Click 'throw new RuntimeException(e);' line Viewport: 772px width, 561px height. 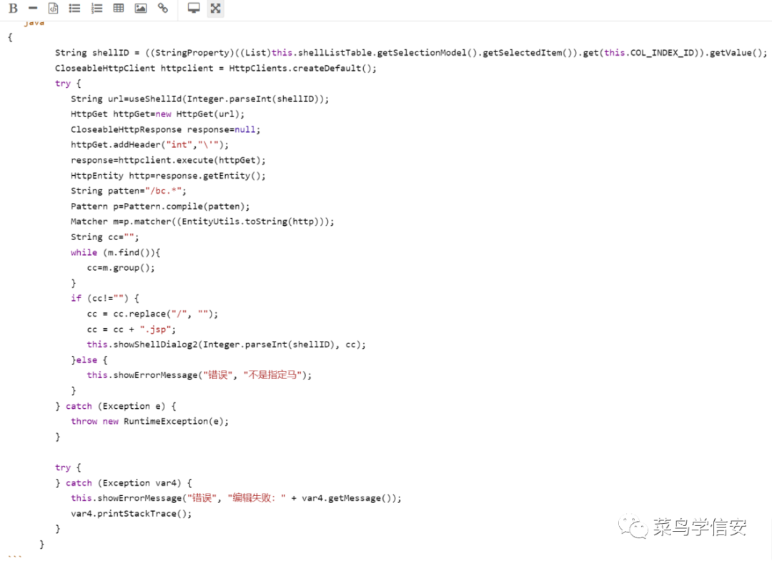tap(149, 421)
